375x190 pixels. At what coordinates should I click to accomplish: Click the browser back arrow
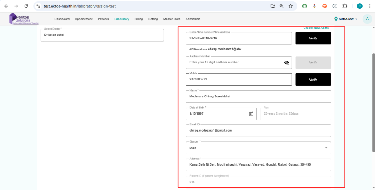(6, 6)
